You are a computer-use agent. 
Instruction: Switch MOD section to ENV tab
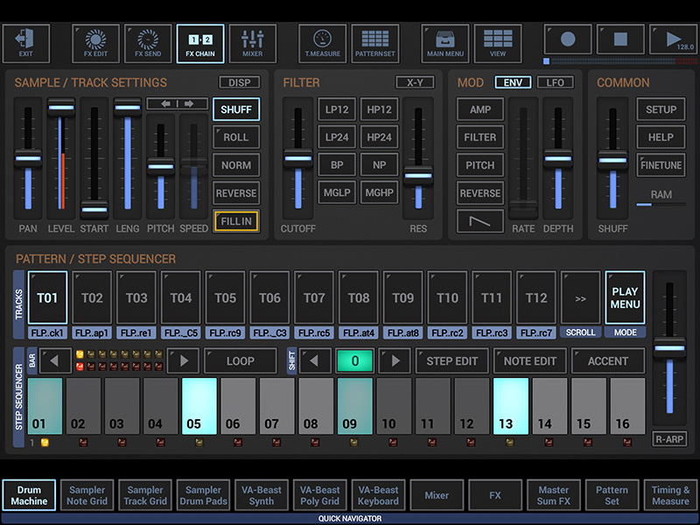pos(513,82)
